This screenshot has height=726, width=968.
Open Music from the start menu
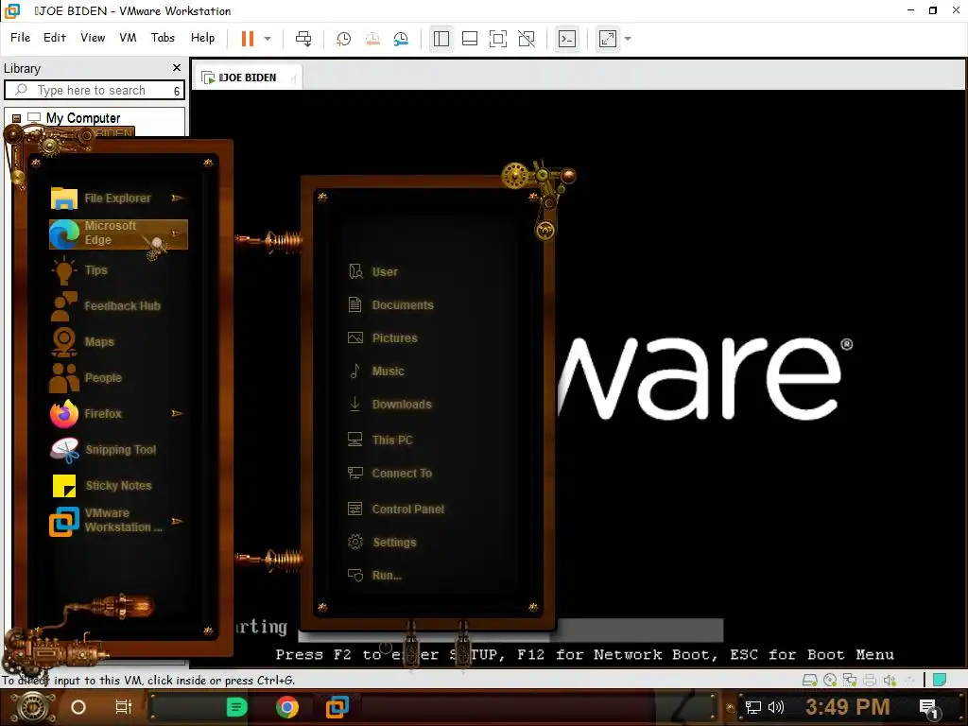376,371
